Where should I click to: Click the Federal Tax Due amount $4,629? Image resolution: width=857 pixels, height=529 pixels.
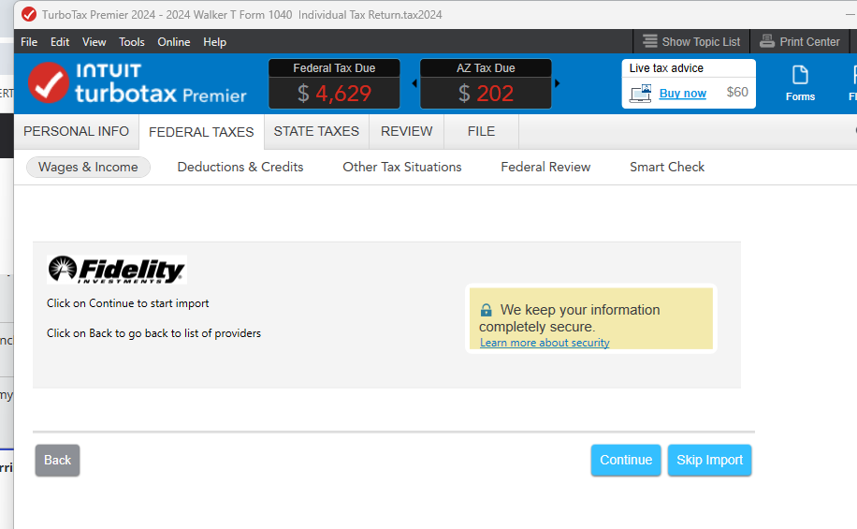(335, 94)
